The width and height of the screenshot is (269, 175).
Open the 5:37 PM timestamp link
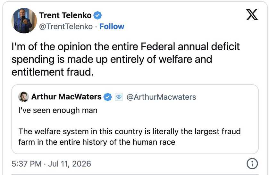(27, 164)
